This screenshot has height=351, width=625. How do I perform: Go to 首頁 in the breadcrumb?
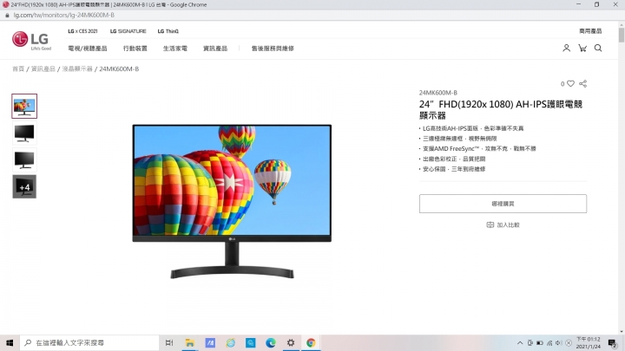pyautogui.click(x=18, y=68)
